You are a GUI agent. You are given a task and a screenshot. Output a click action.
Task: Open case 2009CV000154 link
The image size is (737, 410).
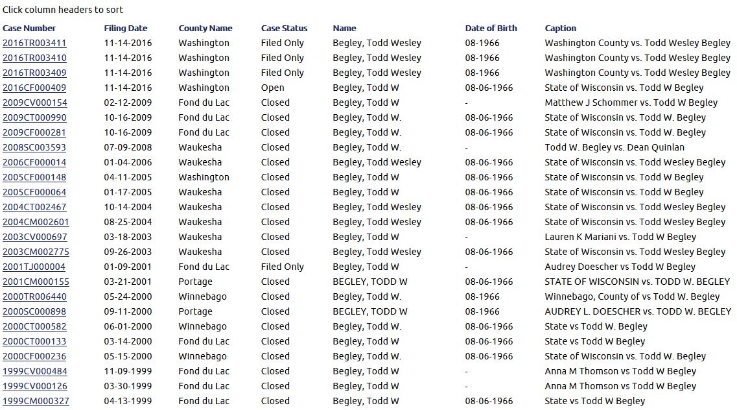click(x=34, y=102)
